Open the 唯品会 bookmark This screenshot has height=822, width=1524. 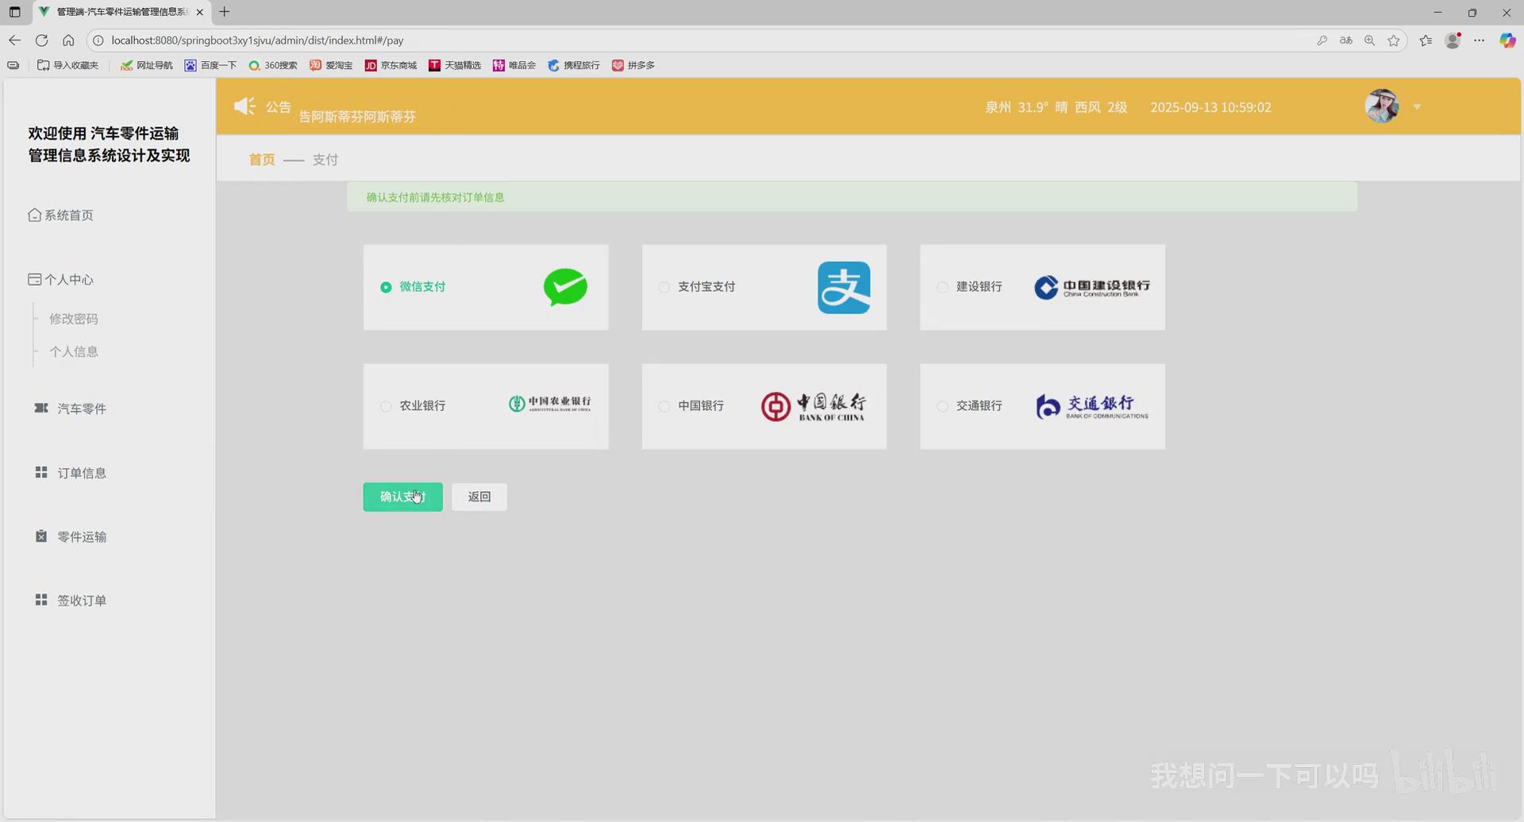coord(515,65)
